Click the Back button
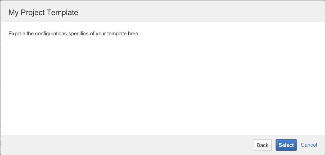 coord(262,145)
